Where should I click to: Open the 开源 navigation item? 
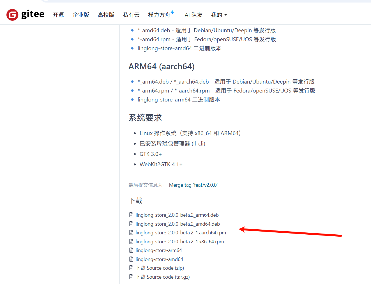coord(58,15)
